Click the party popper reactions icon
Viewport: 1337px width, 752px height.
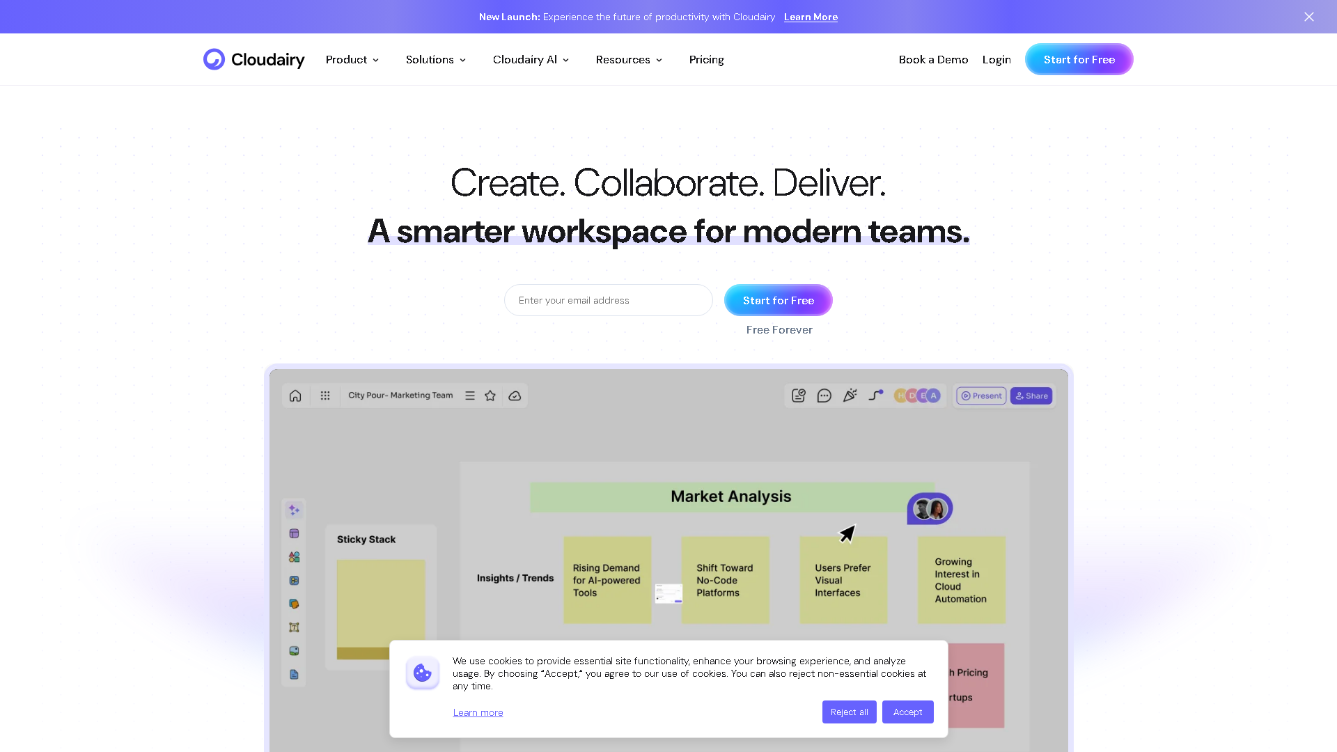[x=850, y=395]
